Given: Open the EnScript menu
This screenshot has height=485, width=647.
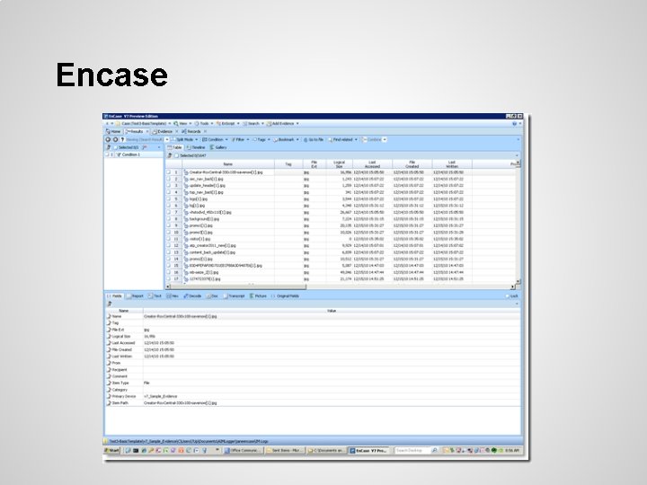Looking at the screenshot, I should pyautogui.click(x=227, y=123).
